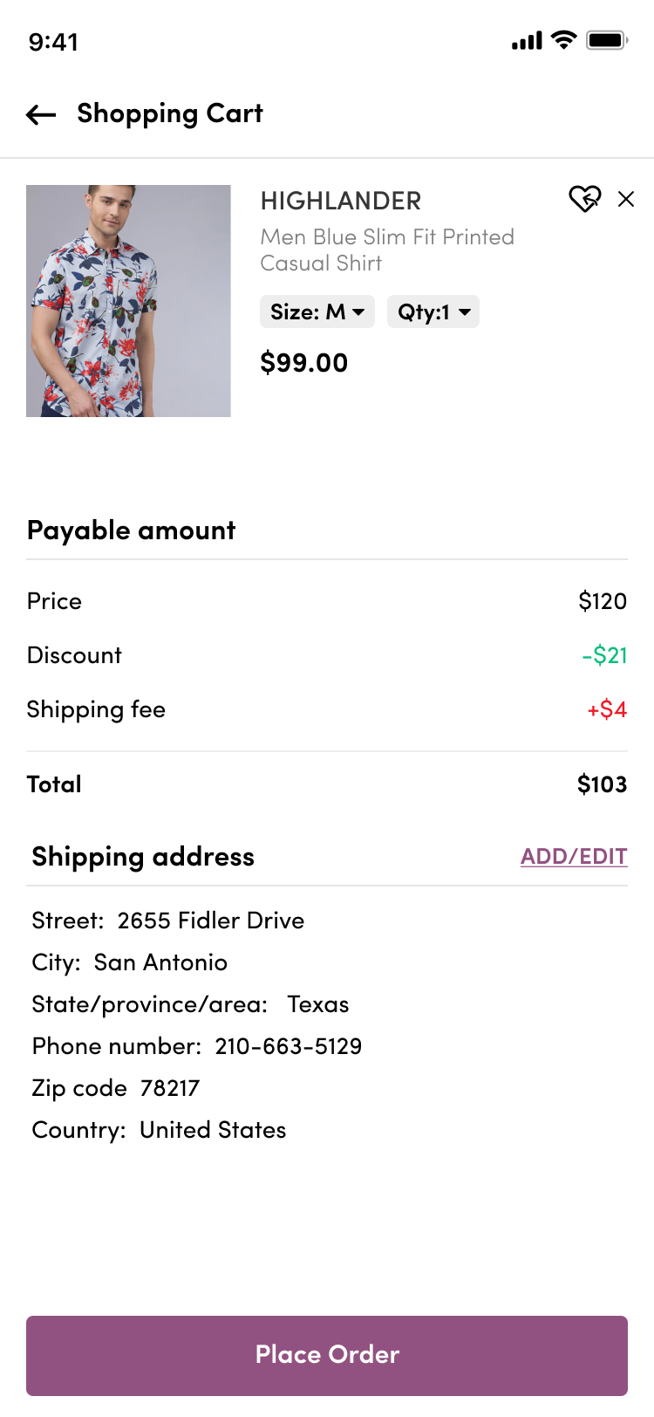Expand the Qty:1 quantity selector
The width and height of the screenshot is (654, 1417).
tap(433, 311)
